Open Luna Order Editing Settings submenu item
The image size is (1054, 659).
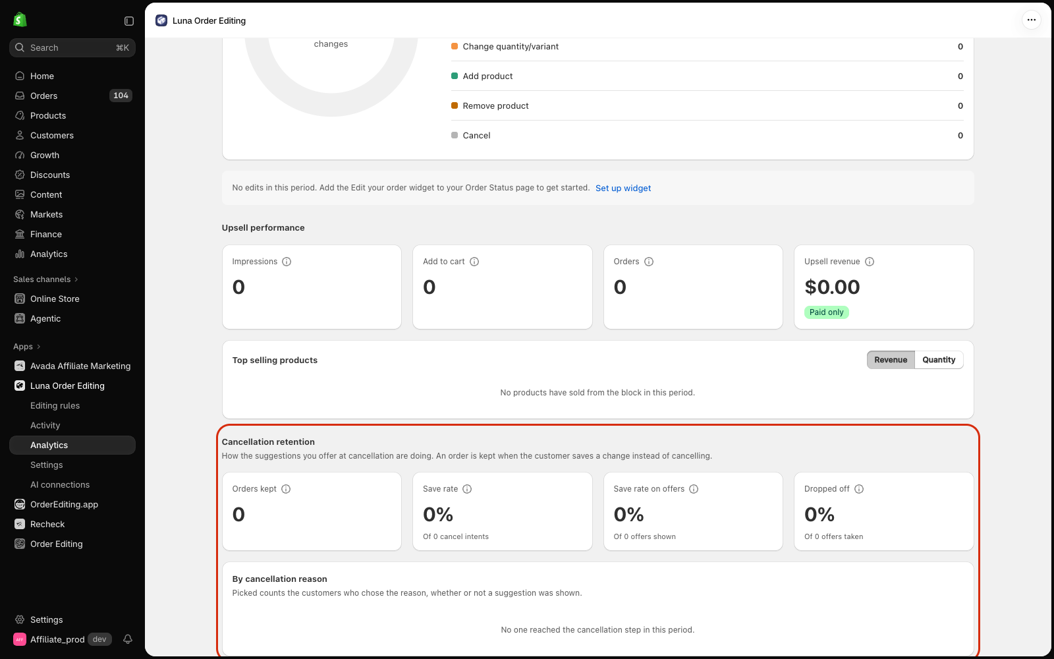[x=72, y=465]
